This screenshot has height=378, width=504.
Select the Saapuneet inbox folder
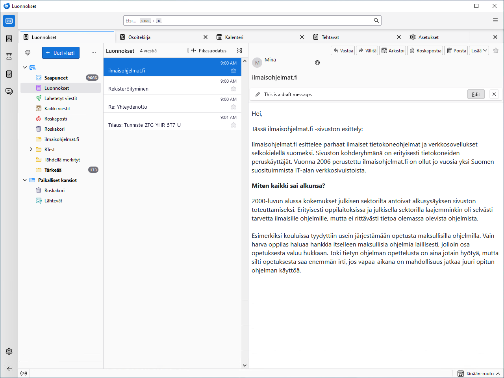61,78
